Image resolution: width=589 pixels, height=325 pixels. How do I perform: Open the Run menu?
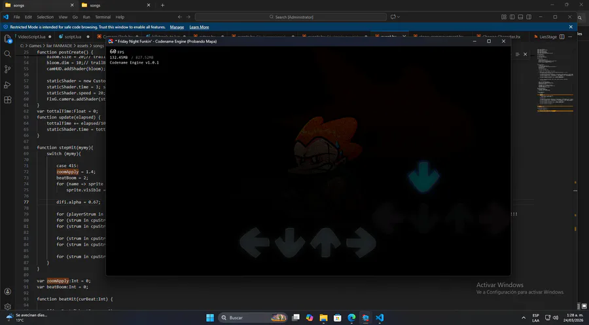86,17
